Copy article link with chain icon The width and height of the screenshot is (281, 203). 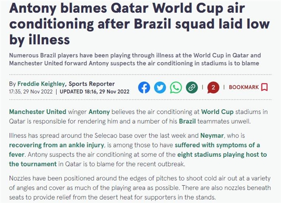pos(192,87)
